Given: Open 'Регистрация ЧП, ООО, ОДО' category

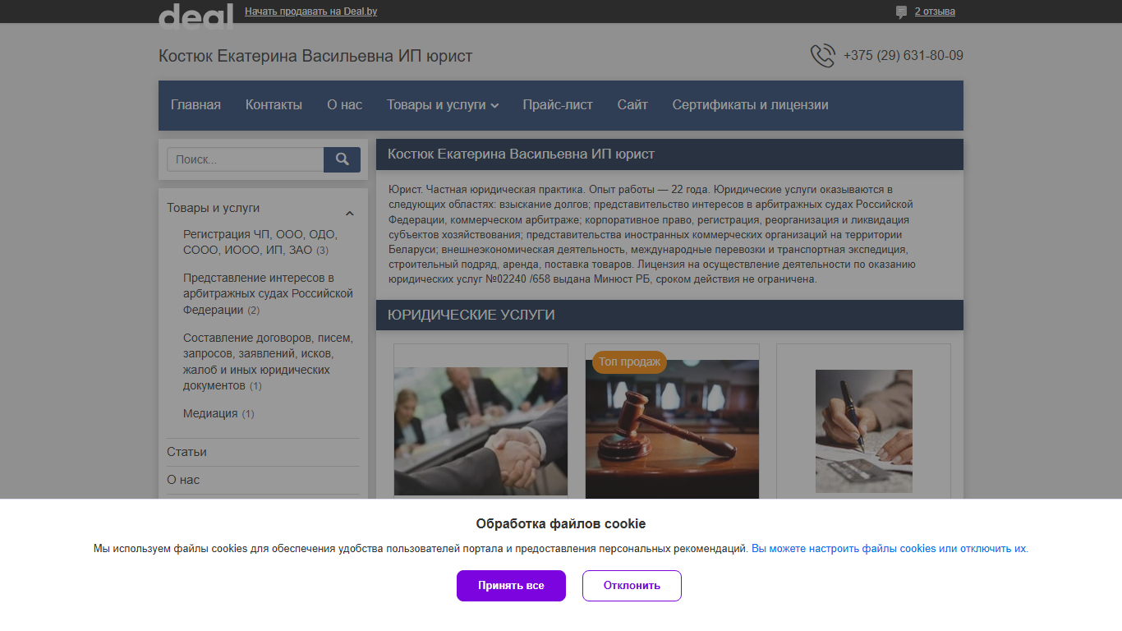Looking at the screenshot, I should pos(260,242).
